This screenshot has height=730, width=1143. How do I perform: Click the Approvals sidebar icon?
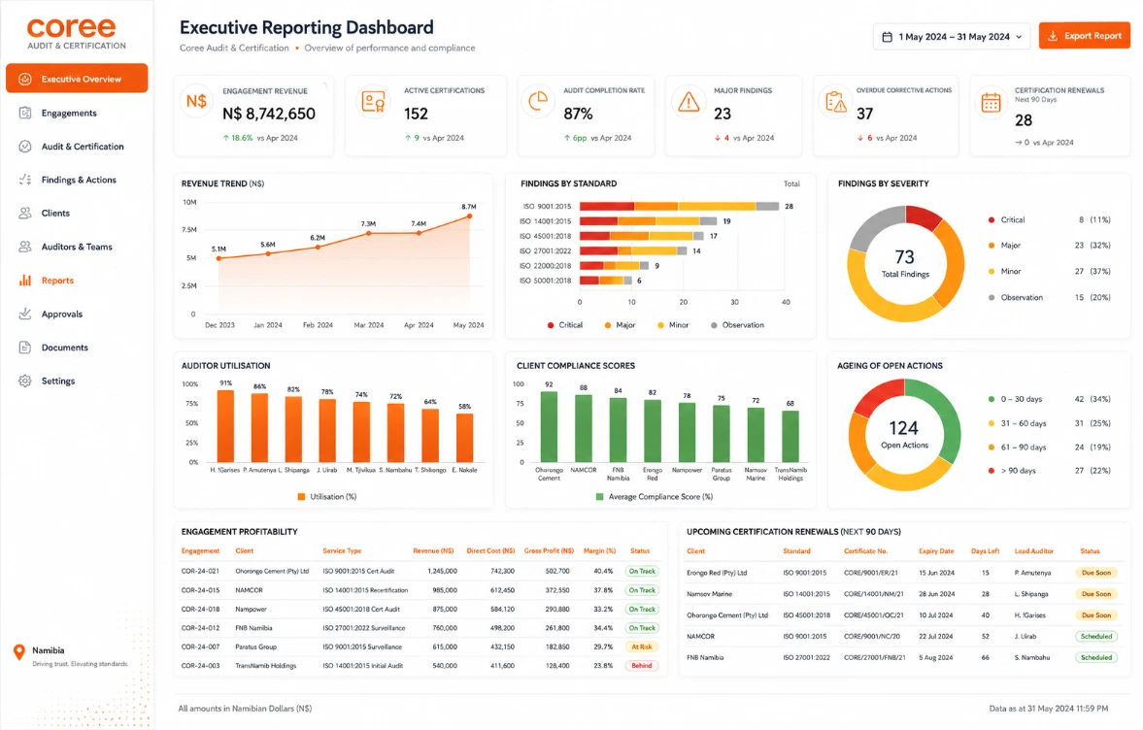[25, 314]
